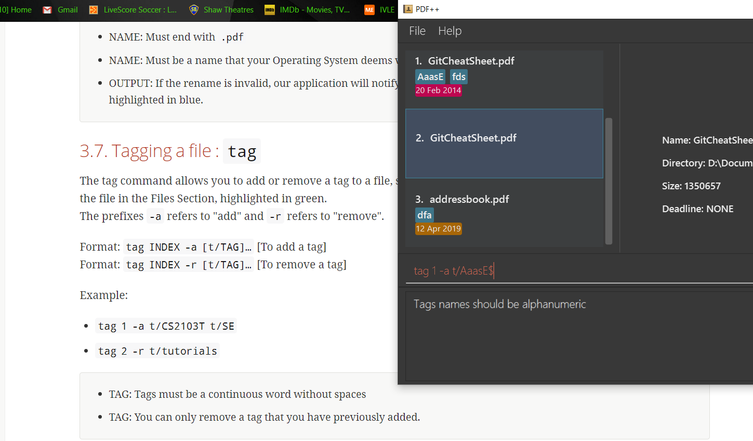
Task: Open the Gmail bookmark
Action: pyautogui.click(x=68, y=10)
